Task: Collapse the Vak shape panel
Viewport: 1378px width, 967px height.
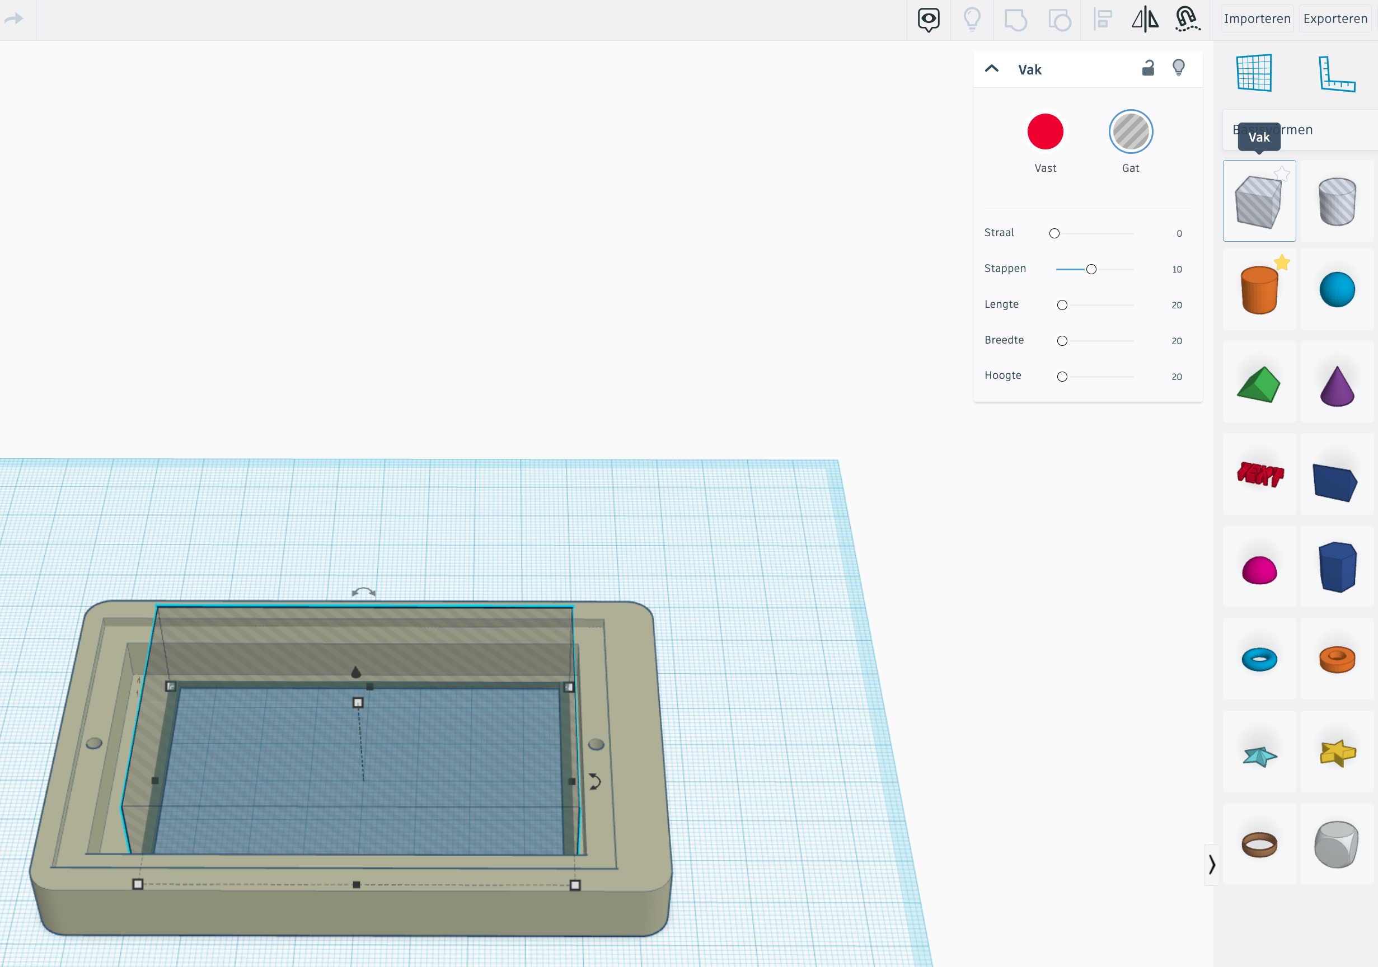Action: coord(991,68)
